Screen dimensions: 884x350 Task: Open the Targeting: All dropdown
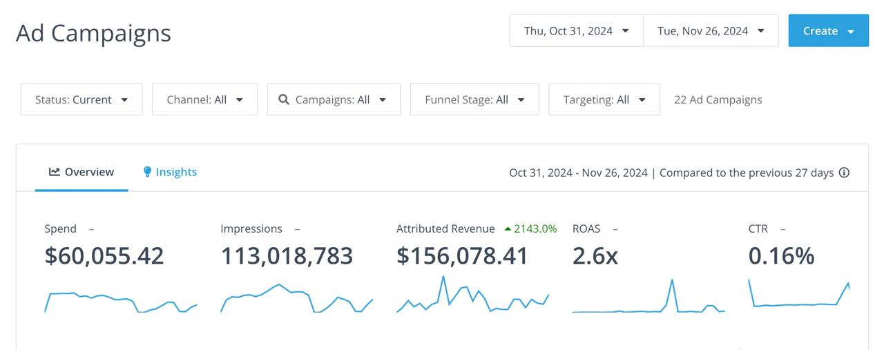pyautogui.click(x=604, y=99)
